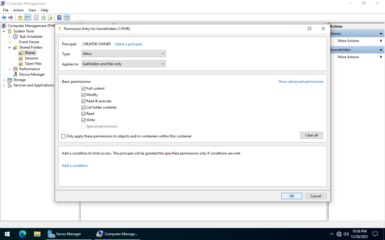Click the Select a principal link

coord(128,44)
